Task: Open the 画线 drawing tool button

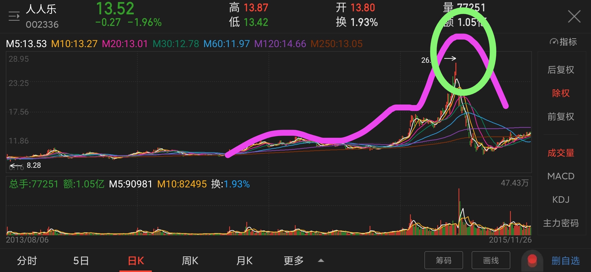Action: (491, 260)
